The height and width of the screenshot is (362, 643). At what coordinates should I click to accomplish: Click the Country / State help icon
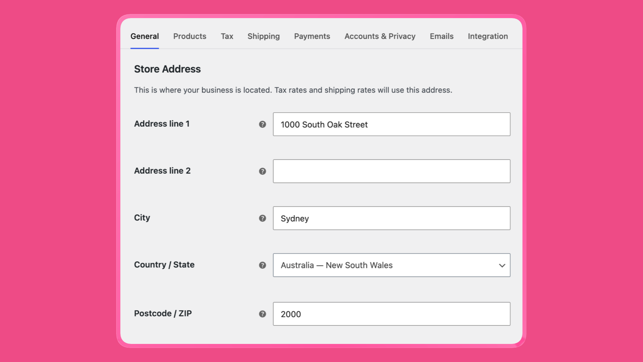pyautogui.click(x=263, y=265)
